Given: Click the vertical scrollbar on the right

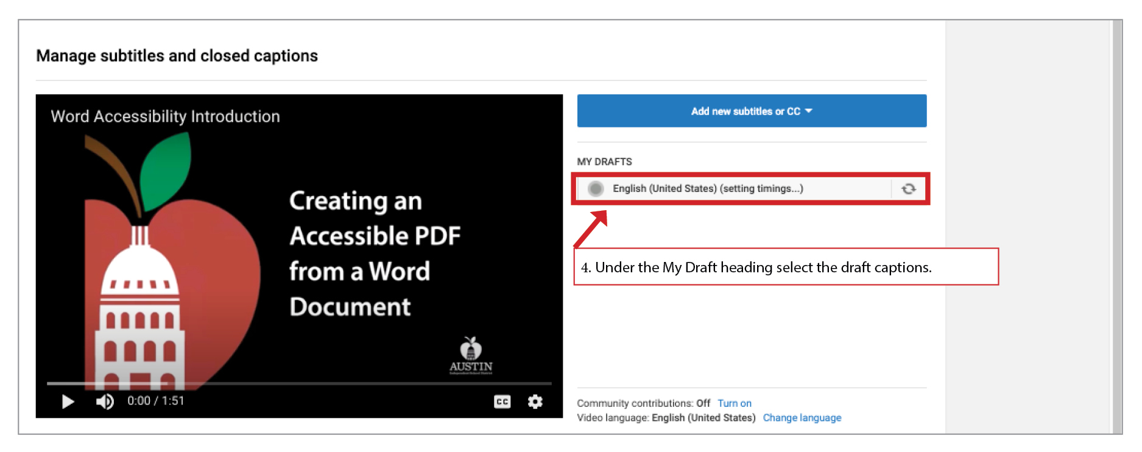Looking at the screenshot, I should point(1117,227).
